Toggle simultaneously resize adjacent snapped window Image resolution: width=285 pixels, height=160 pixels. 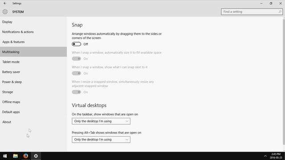[76, 92]
